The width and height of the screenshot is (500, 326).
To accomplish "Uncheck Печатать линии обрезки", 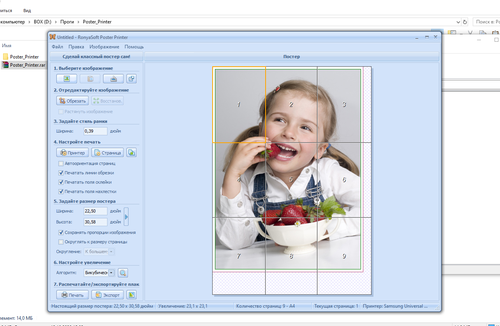I will click(61, 173).
